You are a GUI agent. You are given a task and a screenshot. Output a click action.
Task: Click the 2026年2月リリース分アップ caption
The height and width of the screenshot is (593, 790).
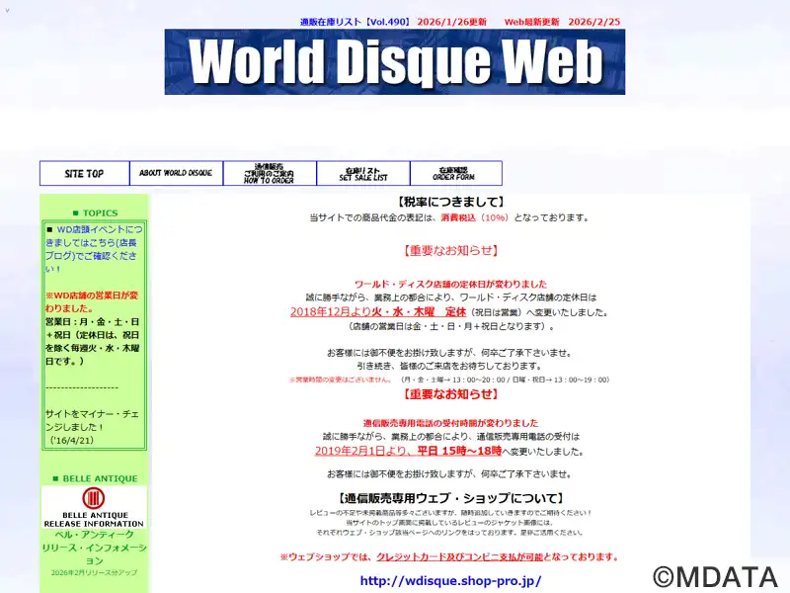(x=94, y=573)
